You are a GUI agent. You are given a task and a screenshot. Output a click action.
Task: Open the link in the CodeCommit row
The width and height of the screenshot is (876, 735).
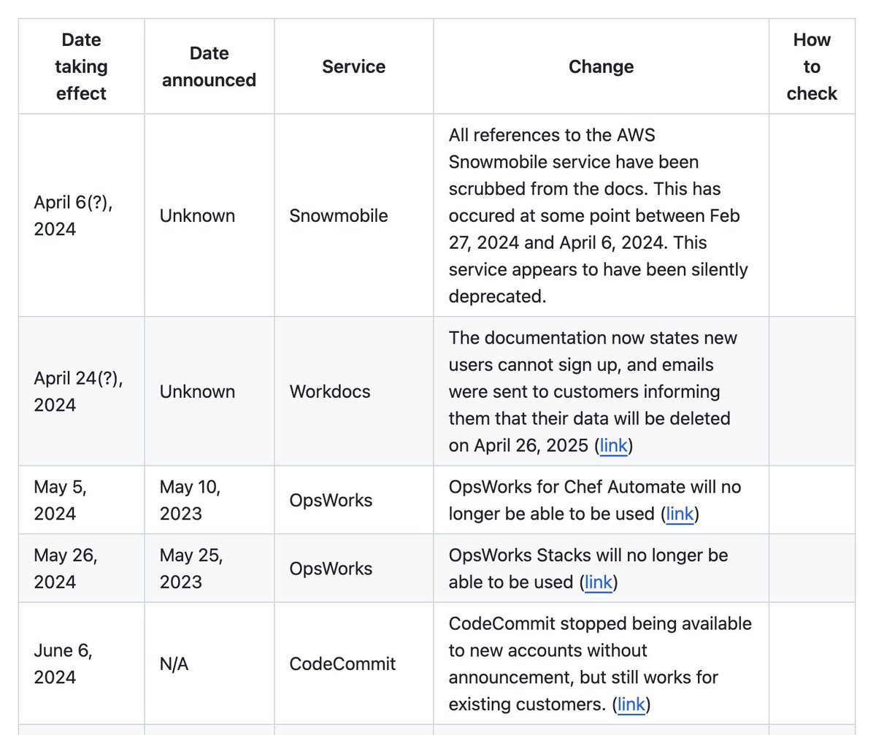[x=631, y=705]
